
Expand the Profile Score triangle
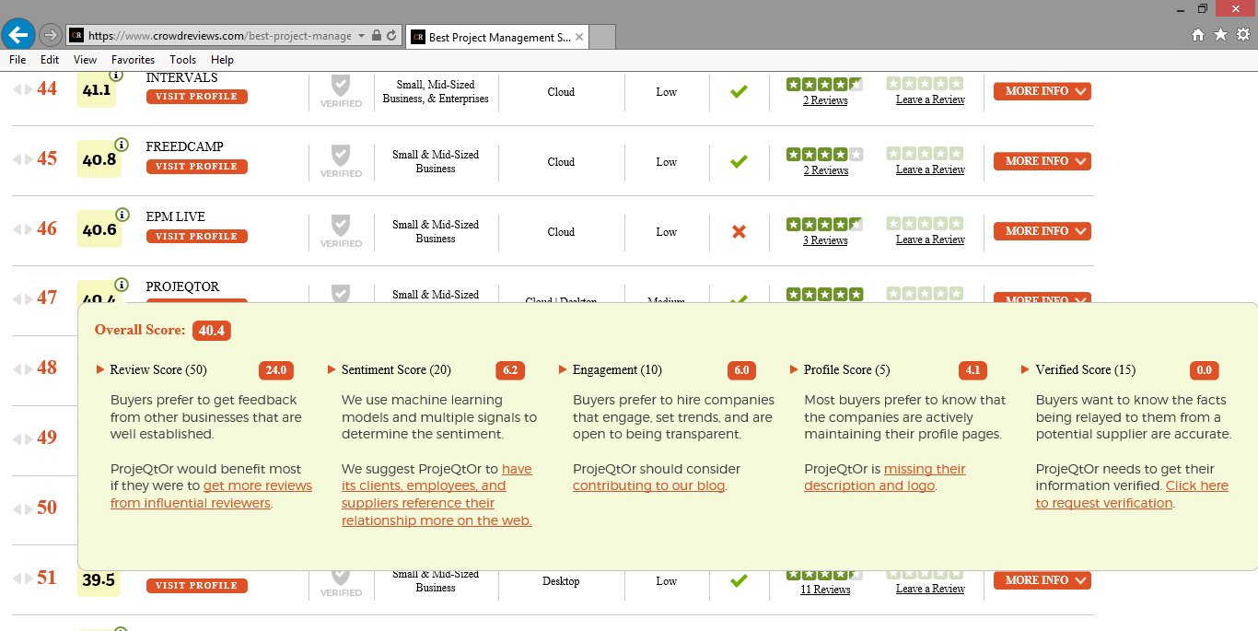tap(794, 369)
